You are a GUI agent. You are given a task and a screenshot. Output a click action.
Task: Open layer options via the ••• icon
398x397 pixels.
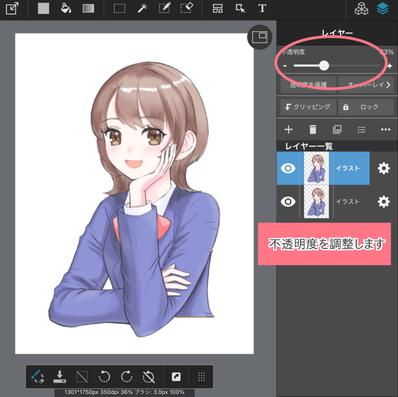tap(386, 129)
